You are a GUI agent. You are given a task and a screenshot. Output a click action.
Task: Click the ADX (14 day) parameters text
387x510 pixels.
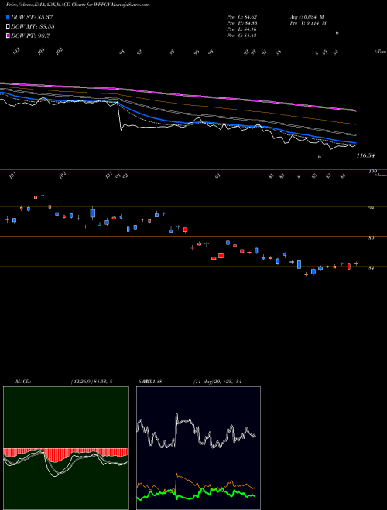click(217, 382)
